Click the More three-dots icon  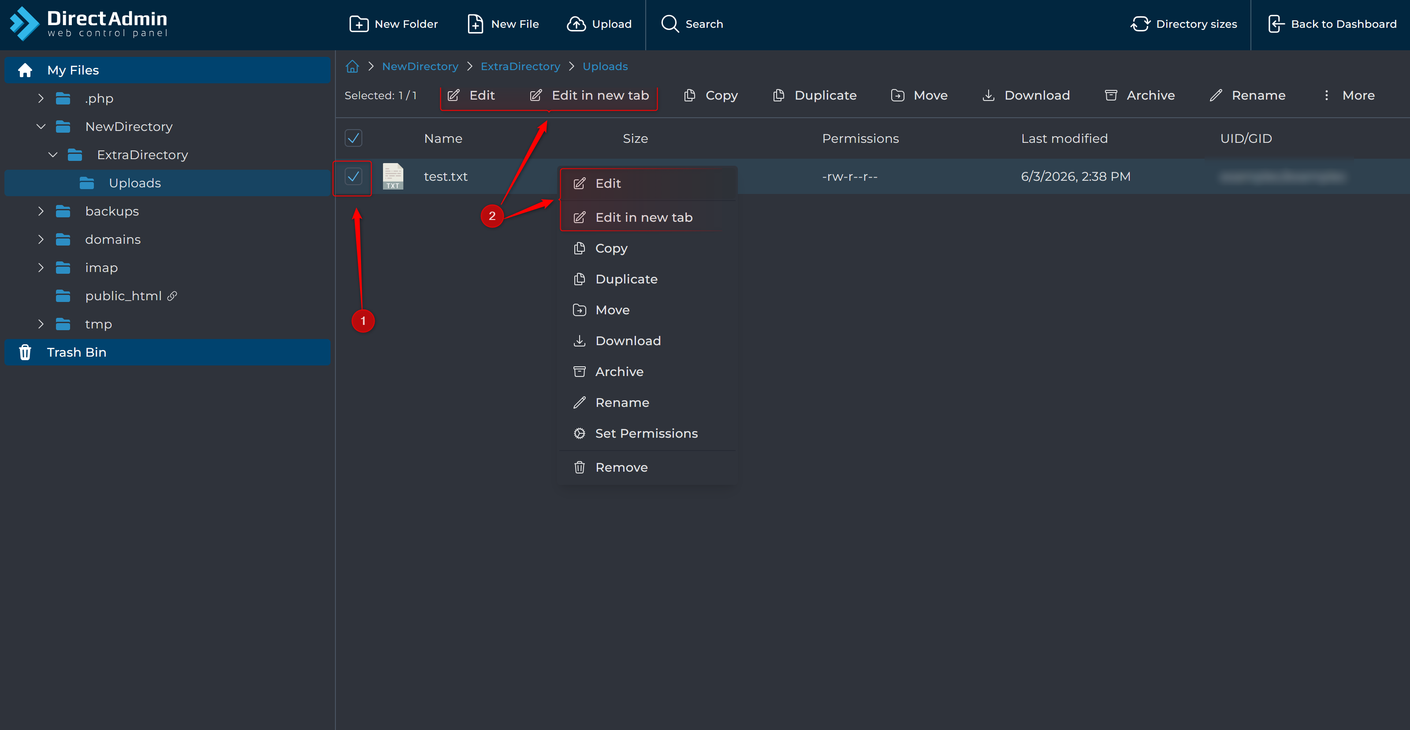point(1326,95)
